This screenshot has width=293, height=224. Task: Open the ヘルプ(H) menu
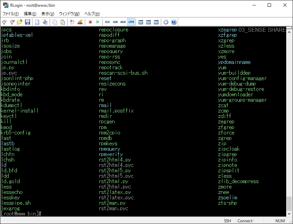point(92,14)
